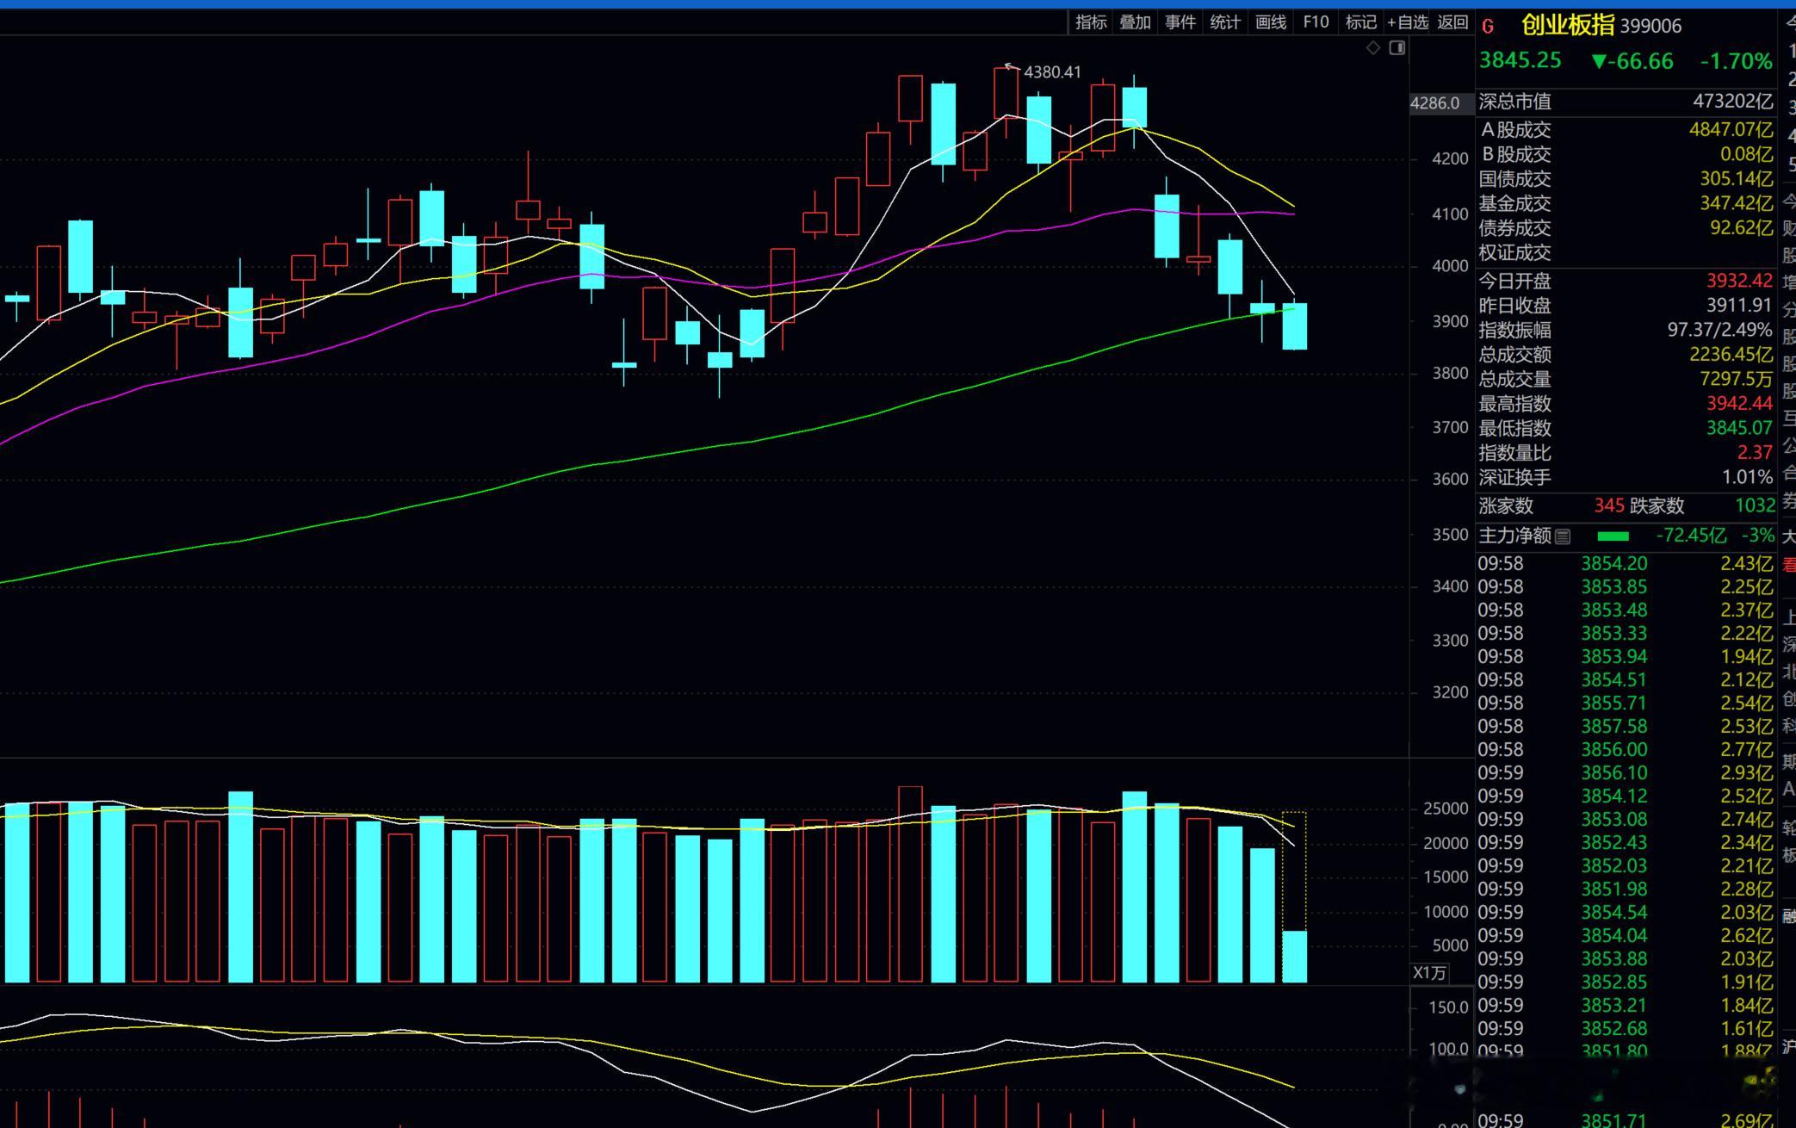Click the red G icon by index name
Image resolution: width=1796 pixels, height=1128 pixels.
tap(1488, 27)
